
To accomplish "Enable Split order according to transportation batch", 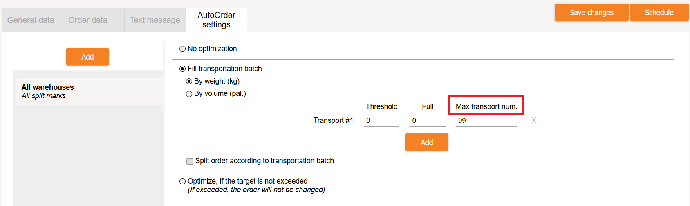I will click(x=190, y=162).
